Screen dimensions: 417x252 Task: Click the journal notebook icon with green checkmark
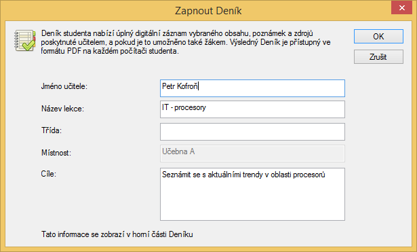coord(24,41)
